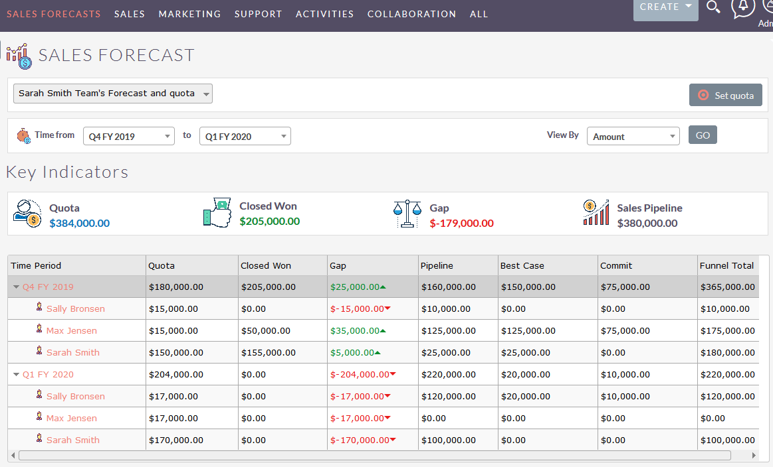
Task: Click the right arrow of the horizontal scrollbar
Action: click(753, 456)
